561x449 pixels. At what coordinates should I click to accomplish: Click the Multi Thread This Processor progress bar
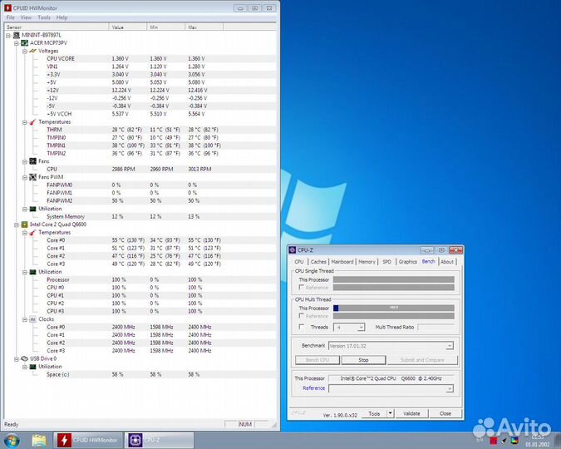coord(394,308)
